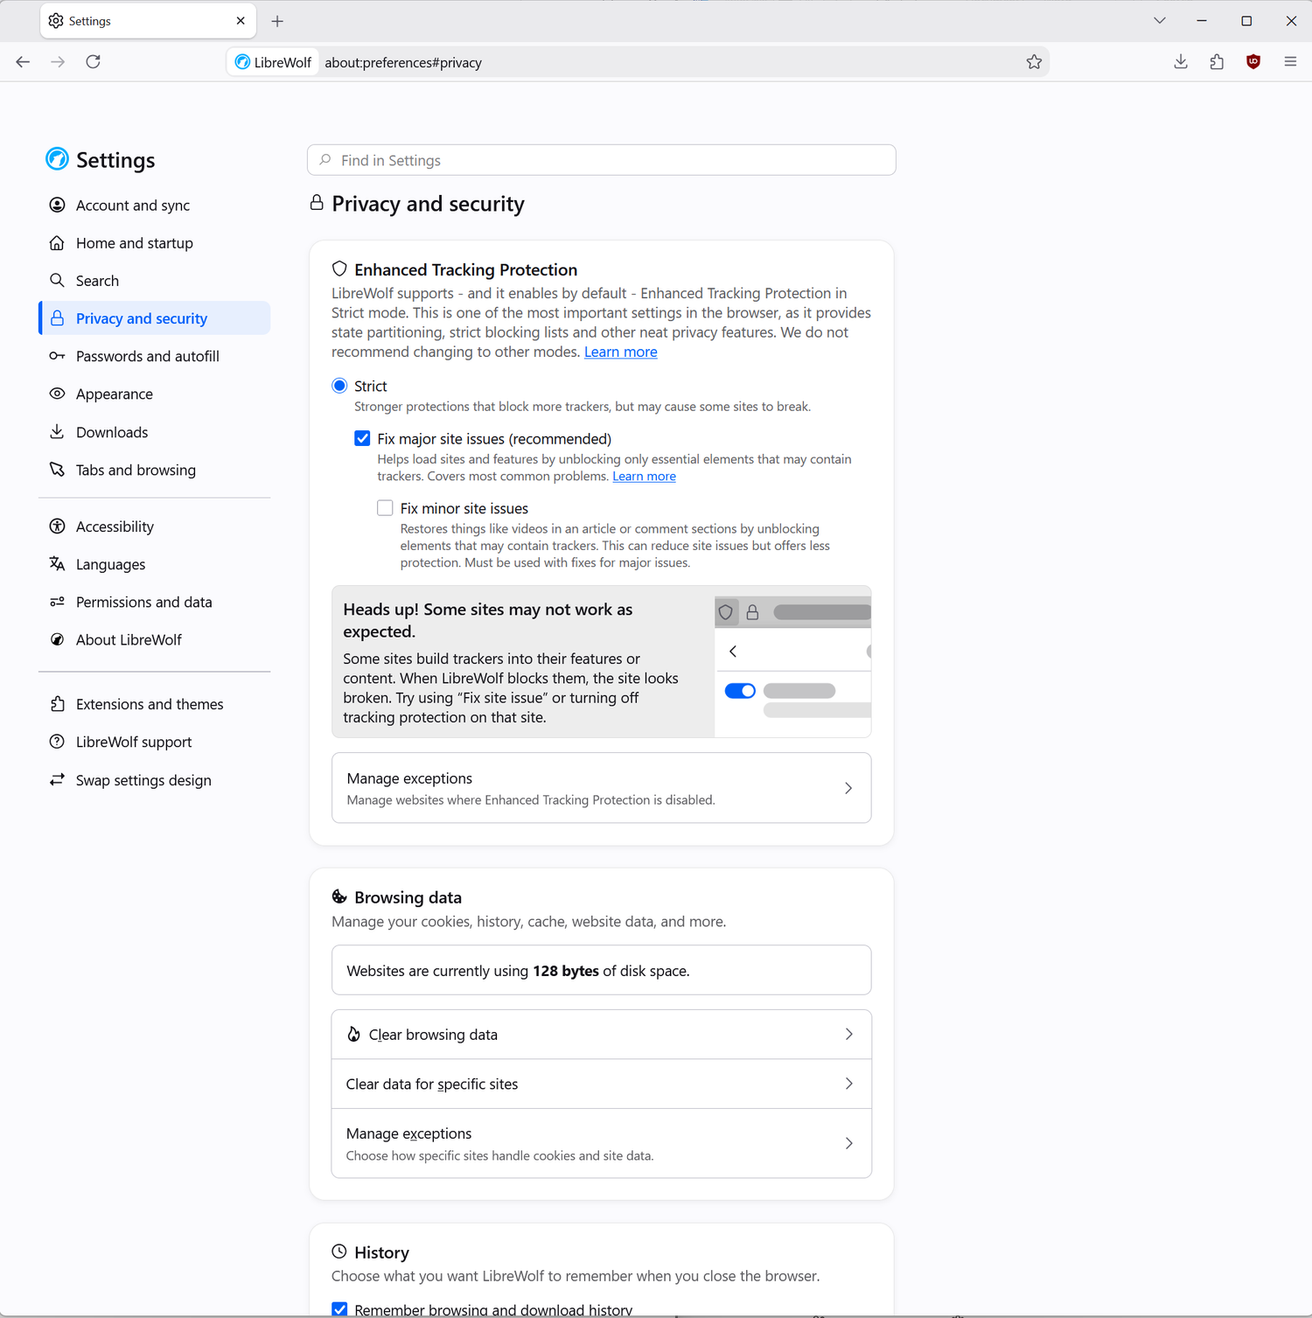
Task: Focus the Find in Settings search box
Action: click(602, 160)
